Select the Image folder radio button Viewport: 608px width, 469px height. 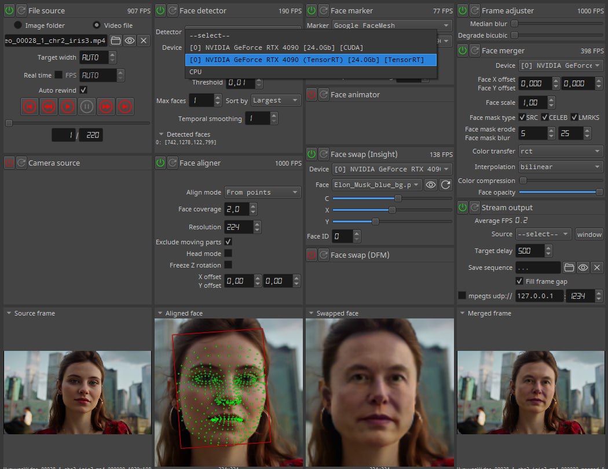[19, 25]
